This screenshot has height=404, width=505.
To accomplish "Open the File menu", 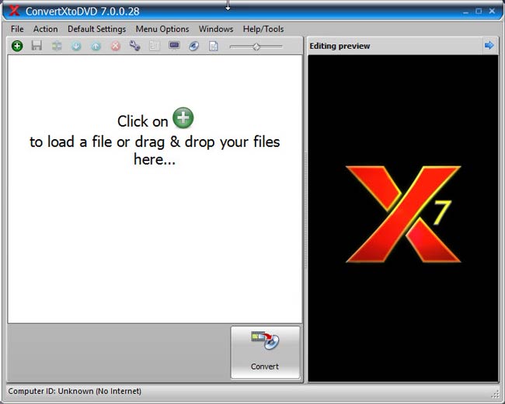I will coord(17,29).
